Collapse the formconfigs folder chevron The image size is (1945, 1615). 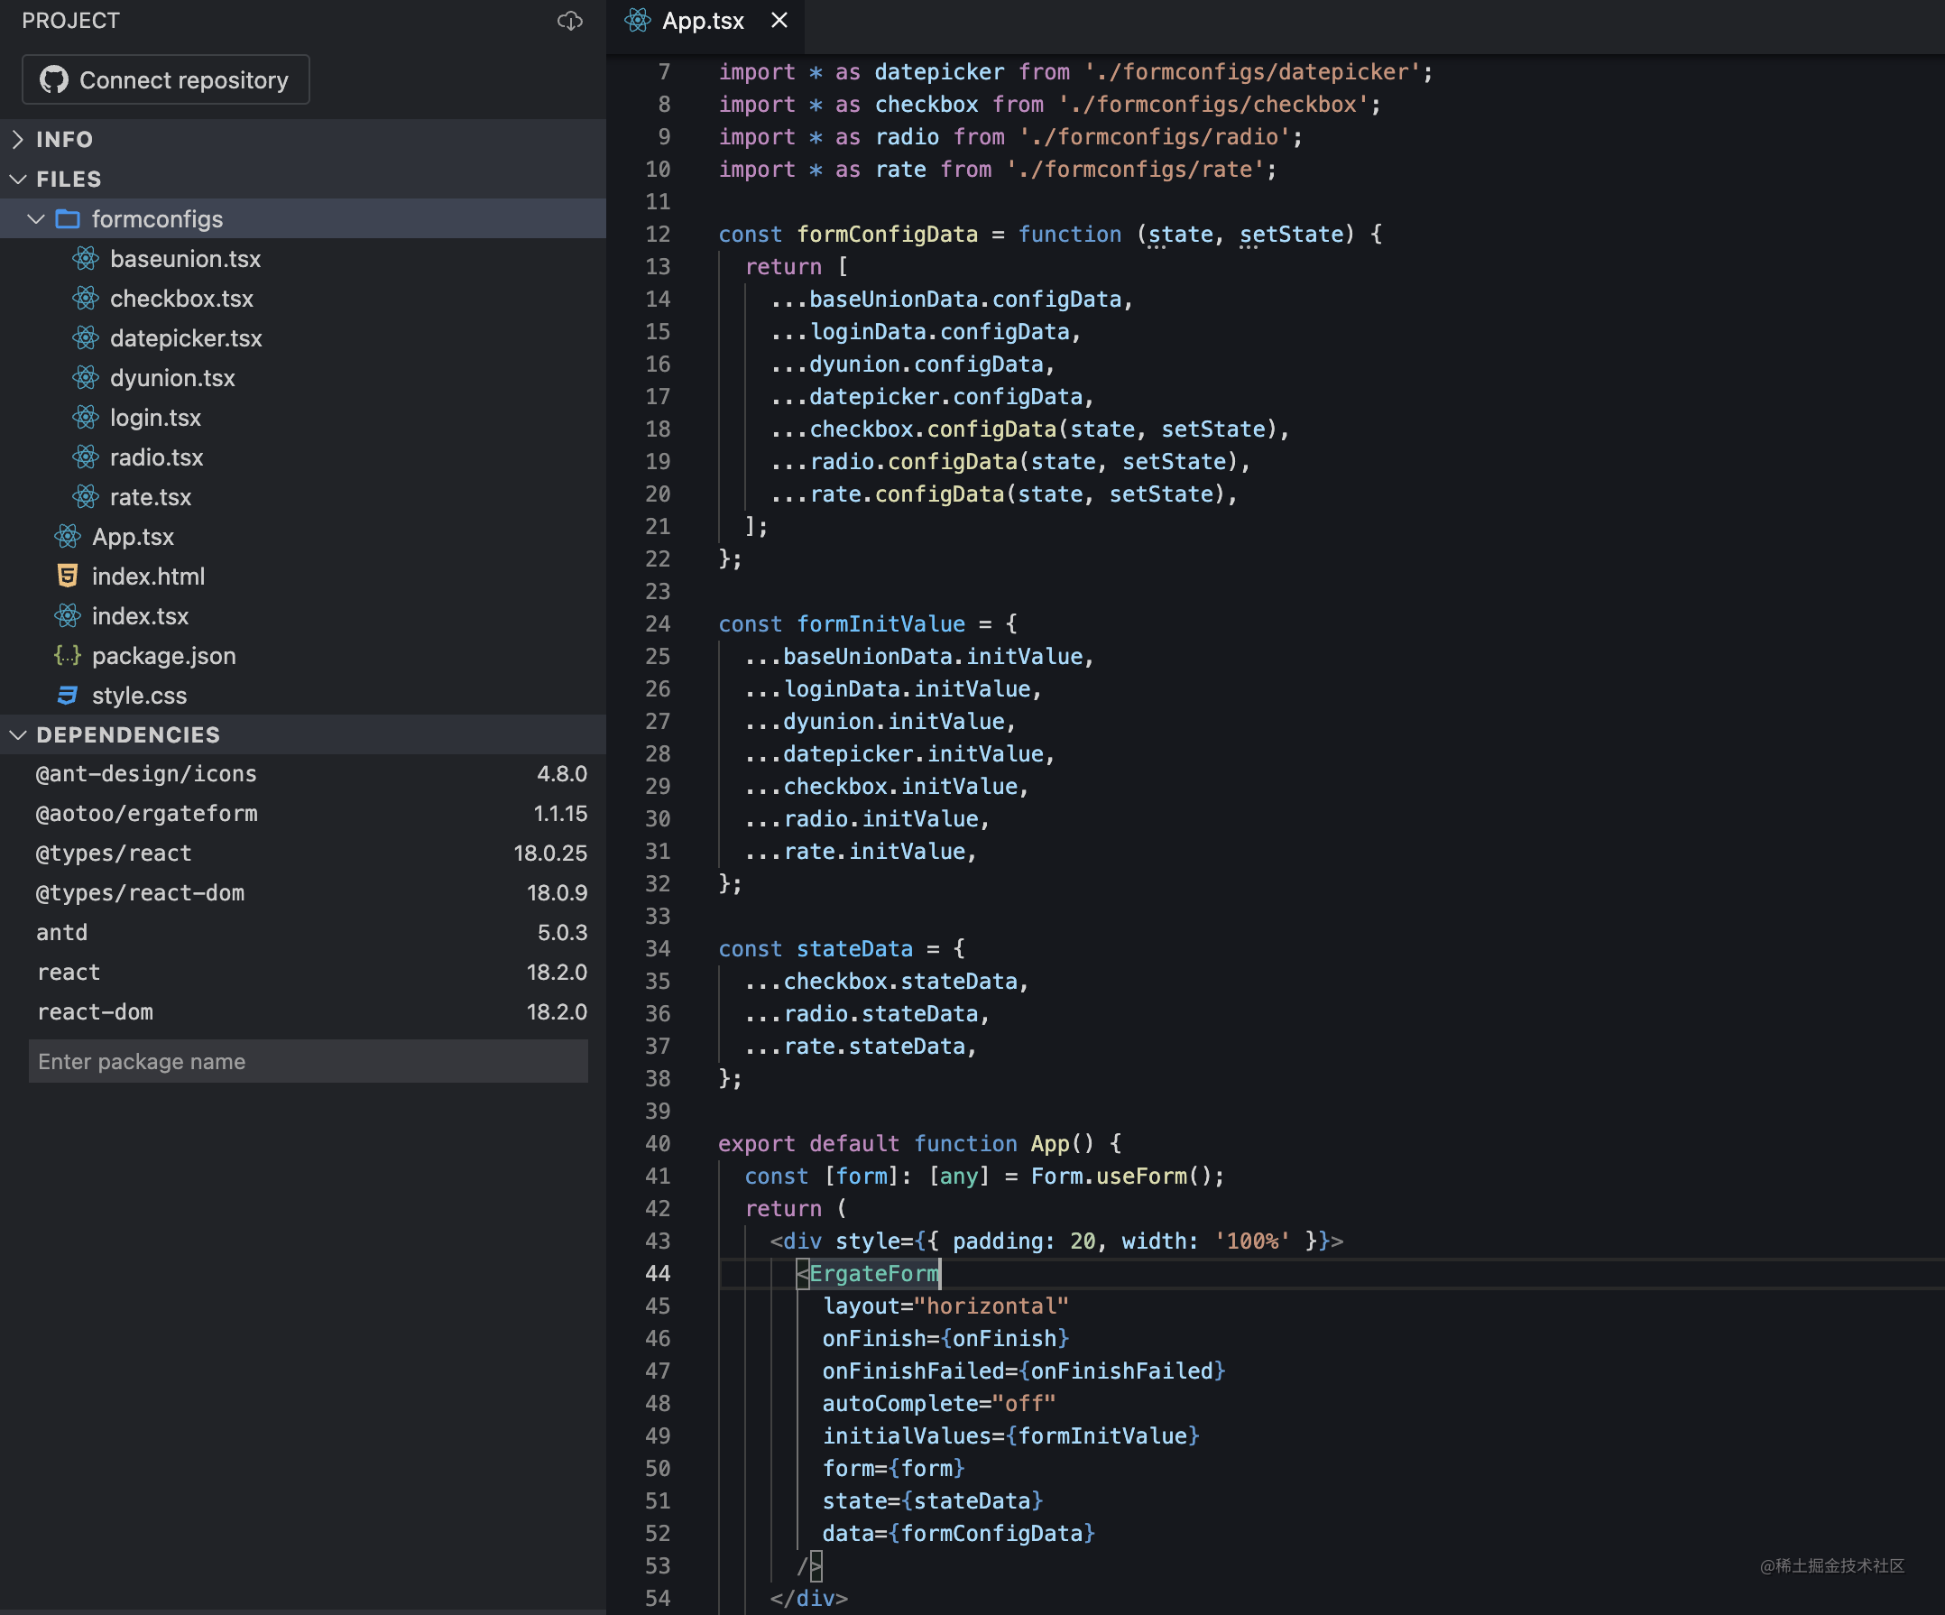(x=36, y=218)
